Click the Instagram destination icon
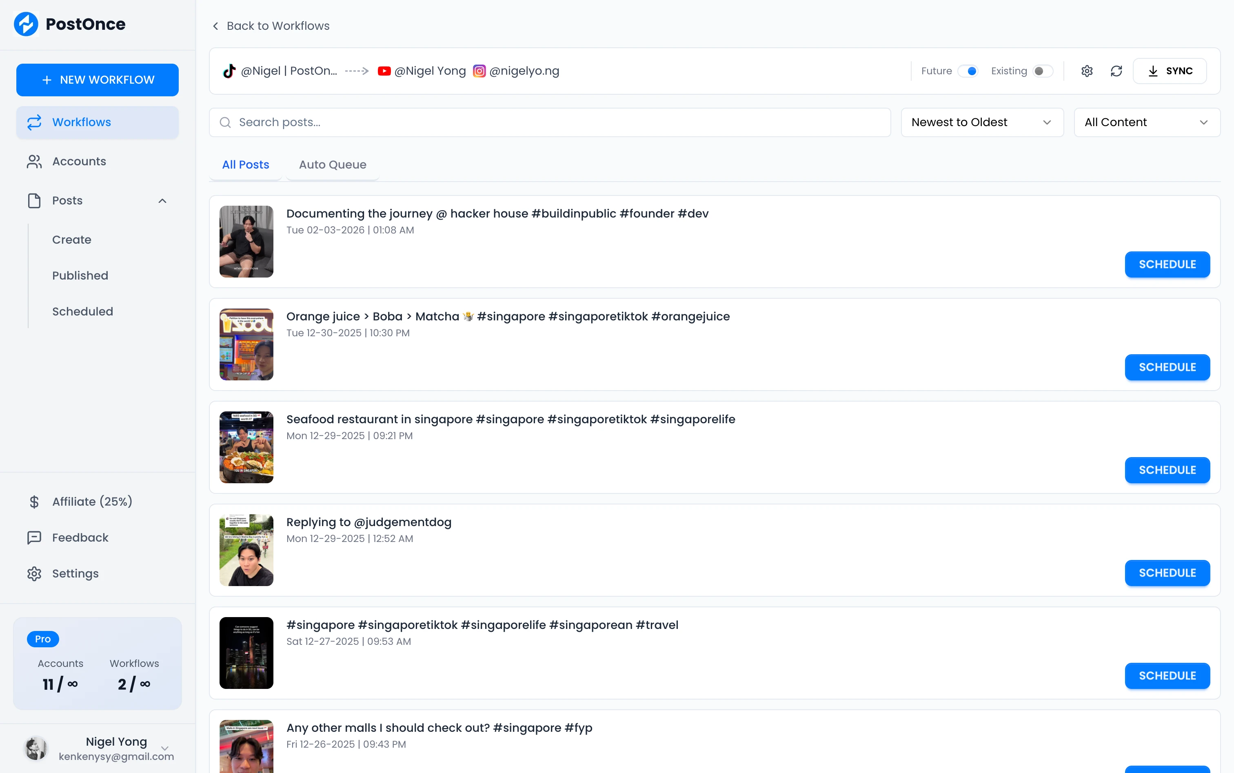 (x=479, y=71)
